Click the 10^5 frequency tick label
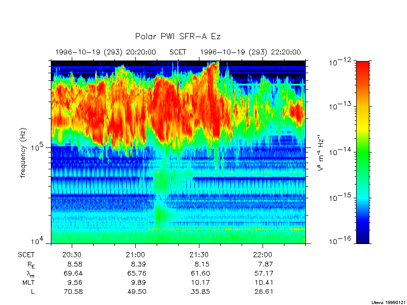407x305 pixels. click(38, 148)
